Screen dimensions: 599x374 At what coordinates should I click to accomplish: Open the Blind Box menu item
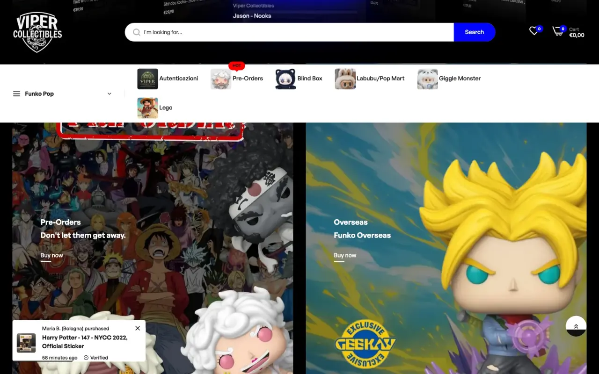(310, 79)
